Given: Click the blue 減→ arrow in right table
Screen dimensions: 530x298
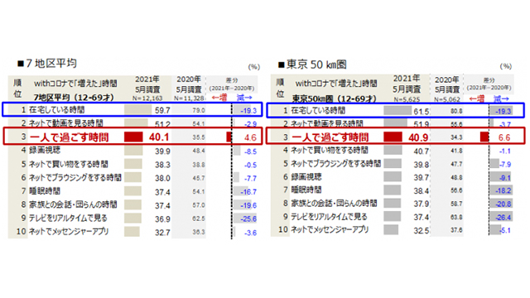Looking at the screenshot, I should click(x=501, y=99).
